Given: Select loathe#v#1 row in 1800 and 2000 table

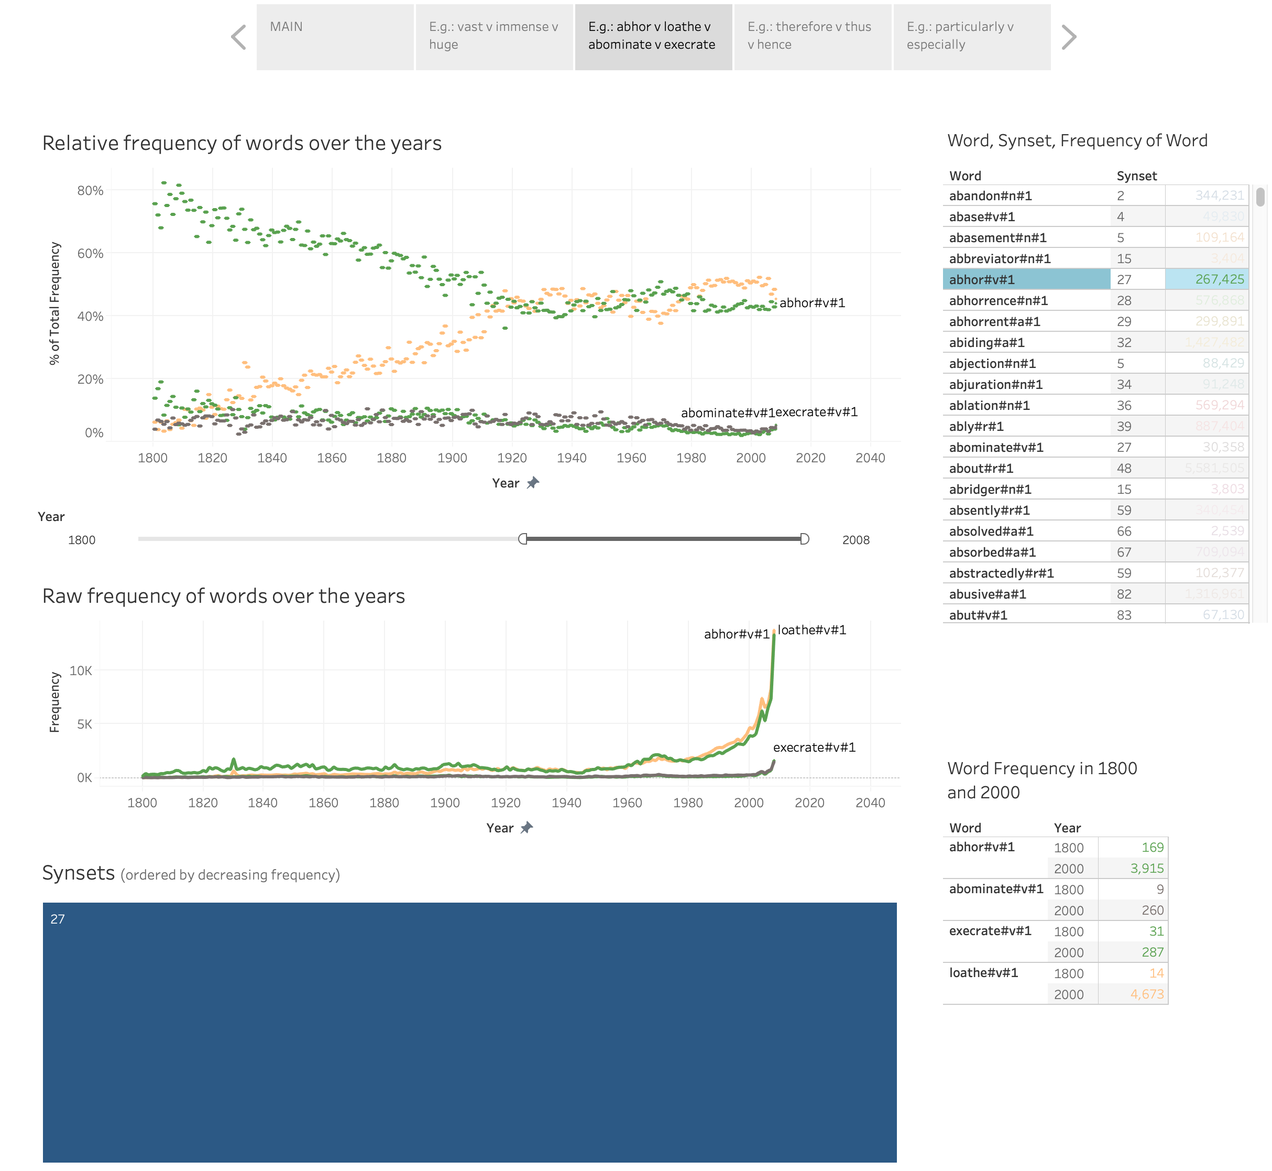Looking at the screenshot, I should [x=1056, y=983].
